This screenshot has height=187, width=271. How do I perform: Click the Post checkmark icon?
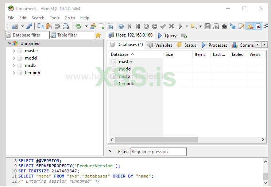(163, 26)
